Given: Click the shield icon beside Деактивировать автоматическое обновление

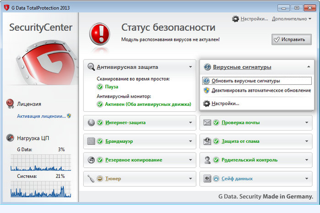Looking at the screenshot, I should coord(206,90).
